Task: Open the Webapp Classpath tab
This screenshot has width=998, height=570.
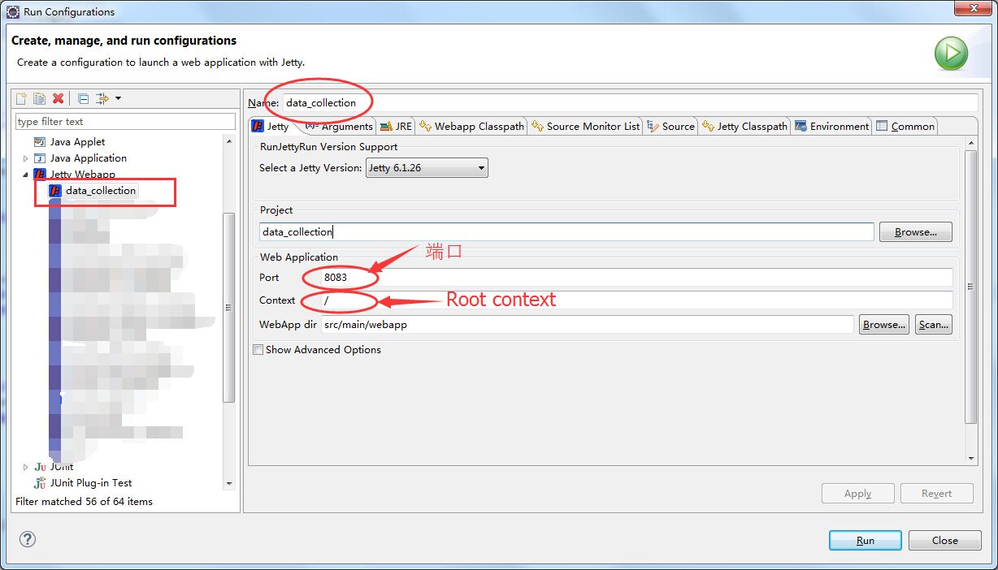Action: point(472,126)
